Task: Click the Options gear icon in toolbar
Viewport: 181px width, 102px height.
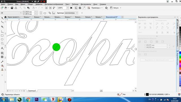Action: coord(106,8)
